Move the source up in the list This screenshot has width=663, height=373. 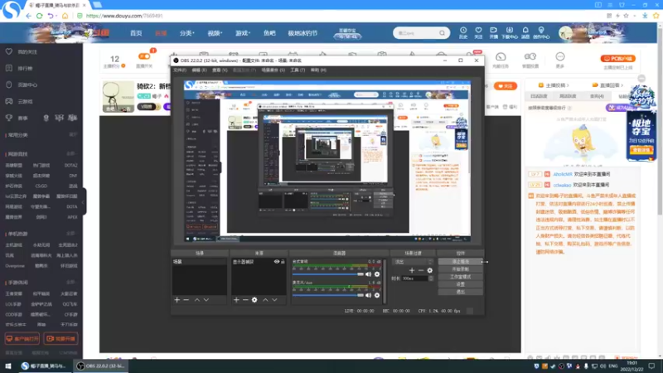[265, 300]
